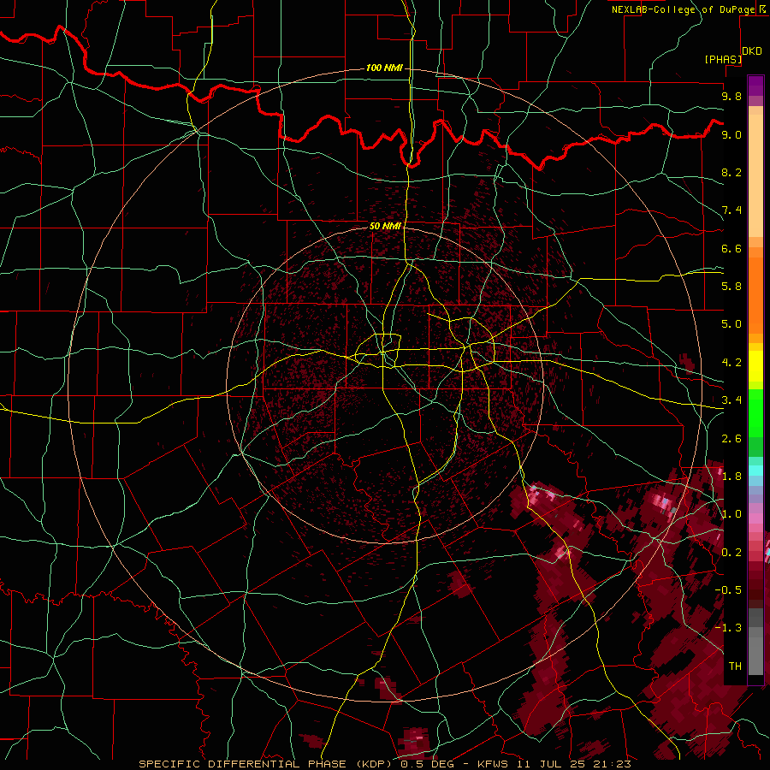Click the 5.8 value on color scale

click(x=731, y=287)
